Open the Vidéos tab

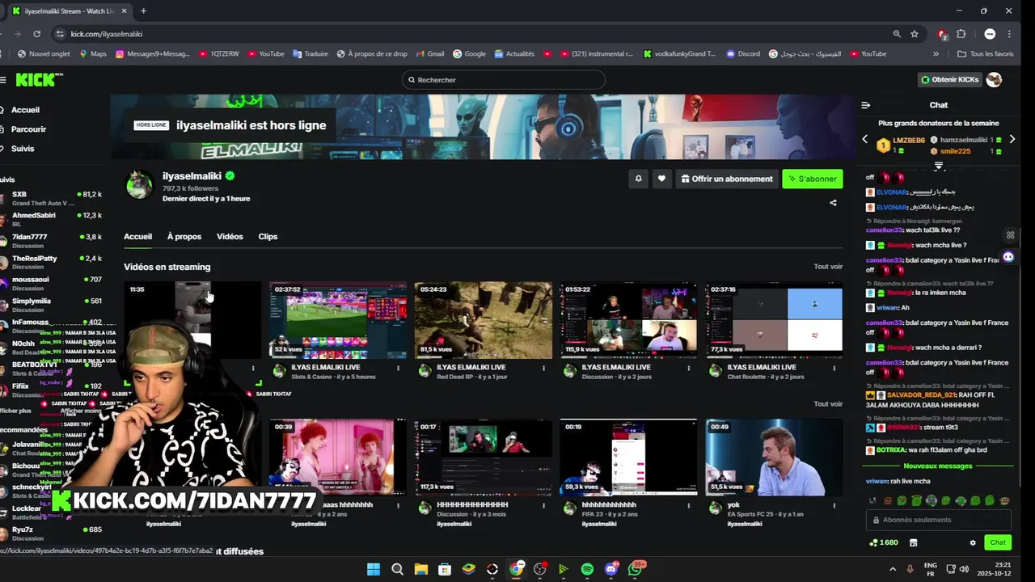pyautogui.click(x=230, y=237)
